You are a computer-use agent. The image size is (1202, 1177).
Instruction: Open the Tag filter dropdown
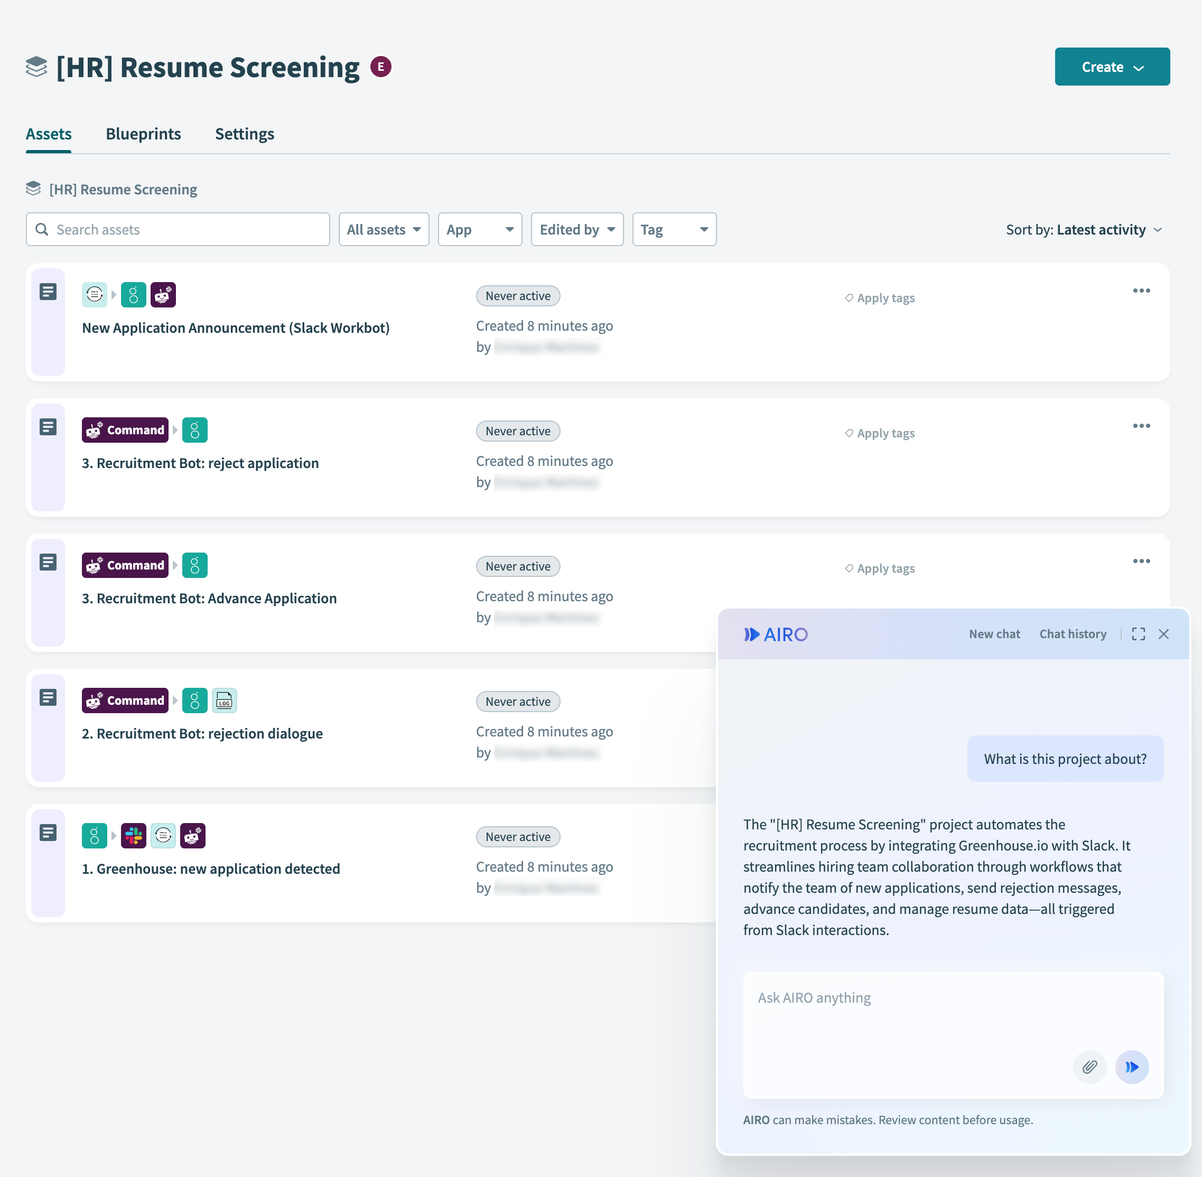point(674,229)
